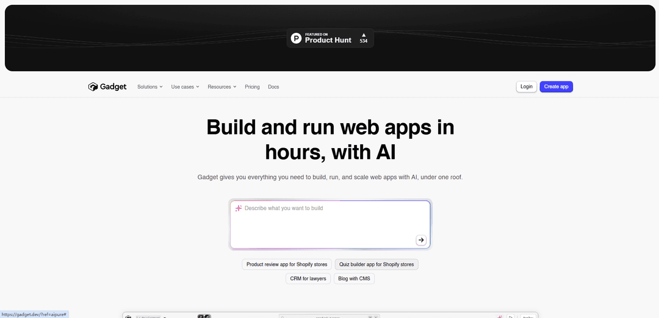Go to the Pricing page
The image size is (659, 318).
[x=252, y=87]
